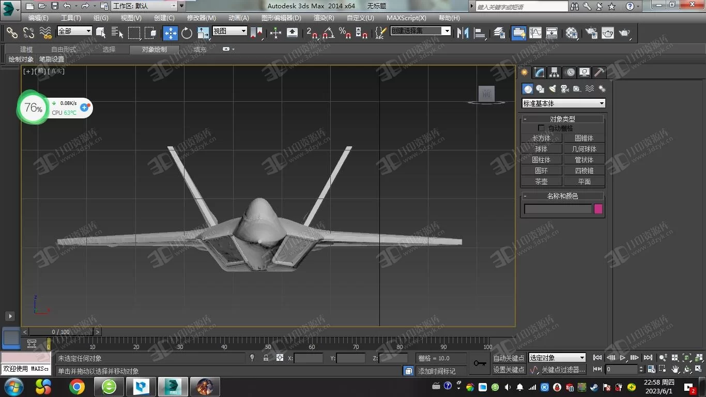Open the Modify command panel tab

539,72
